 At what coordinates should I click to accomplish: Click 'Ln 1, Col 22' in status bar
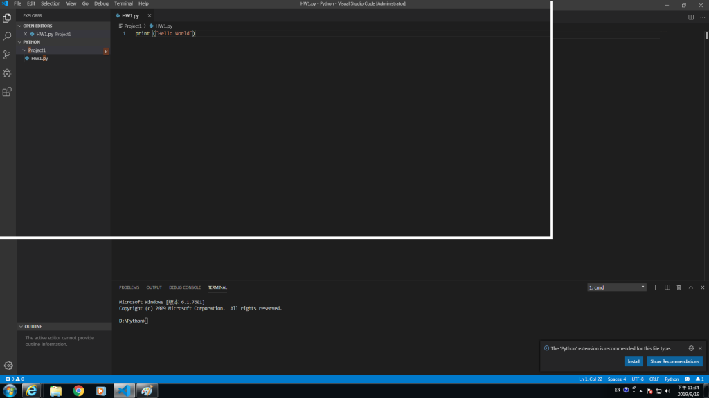pos(591,379)
